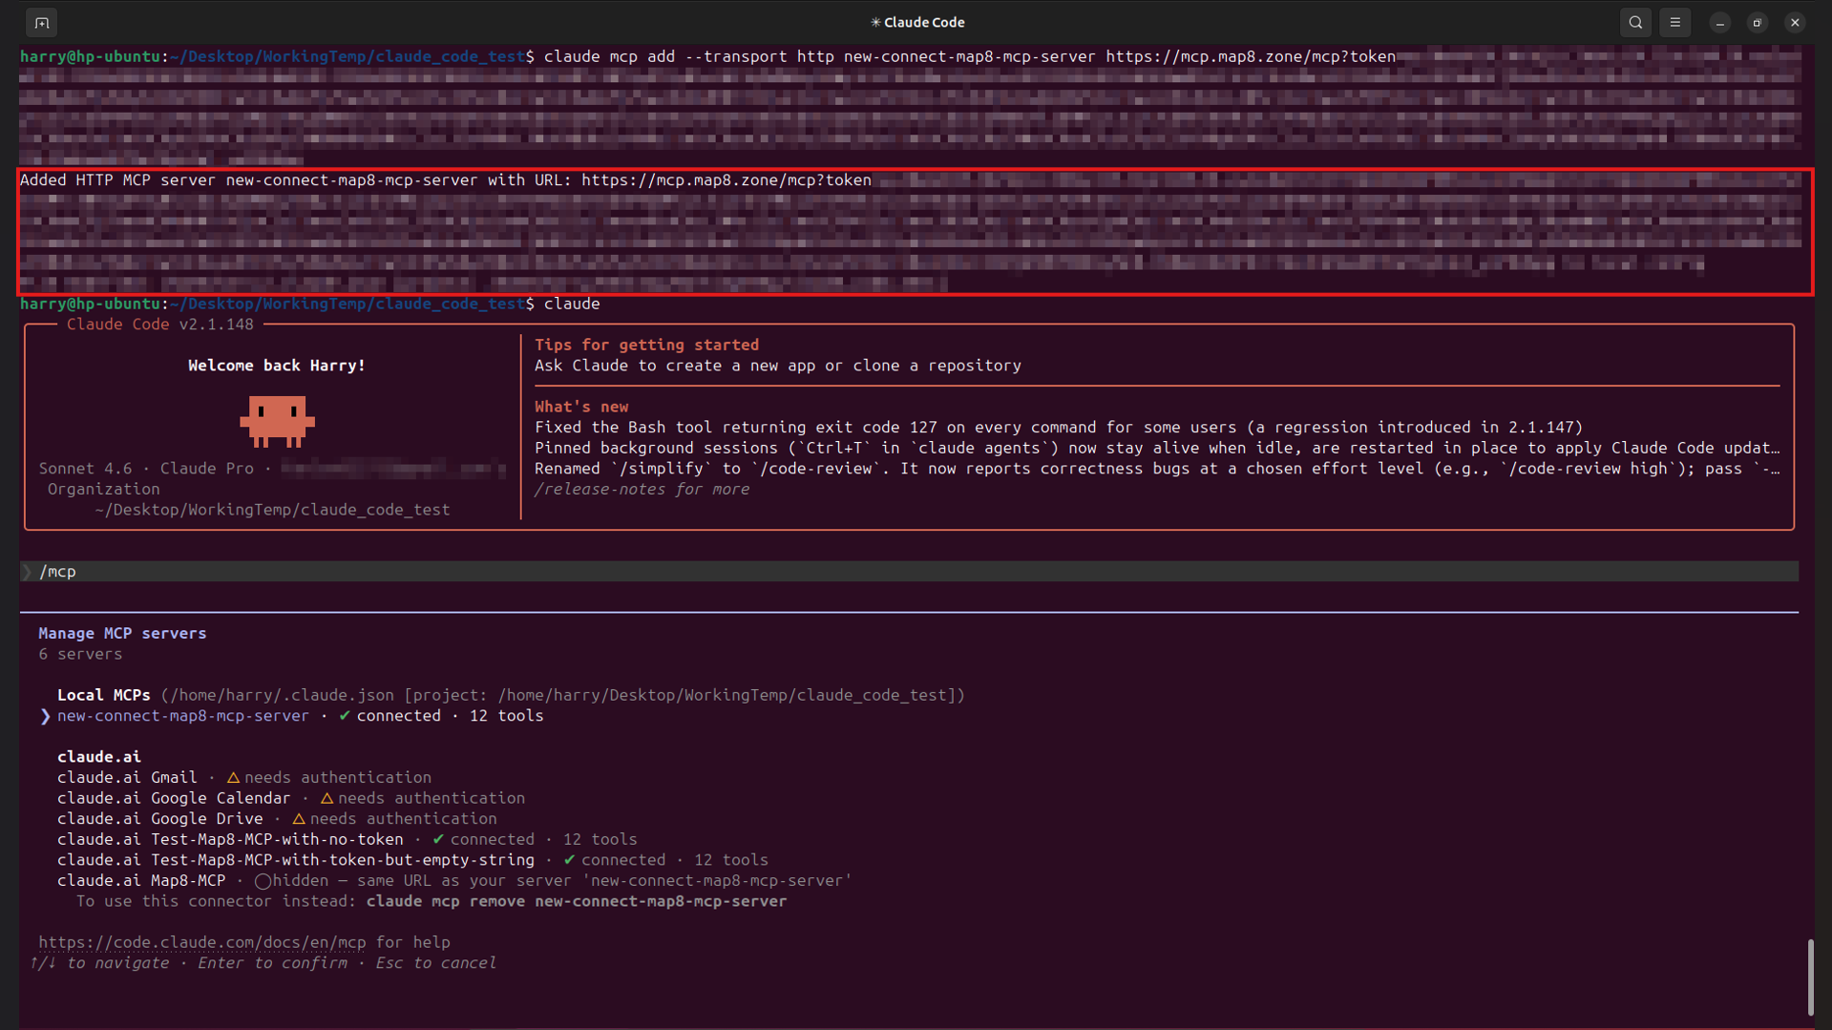Click the 'Ask Claude to create a new app' tip
Image resolution: width=1832 pixels, height=1030 pixels.
(778, 366)
